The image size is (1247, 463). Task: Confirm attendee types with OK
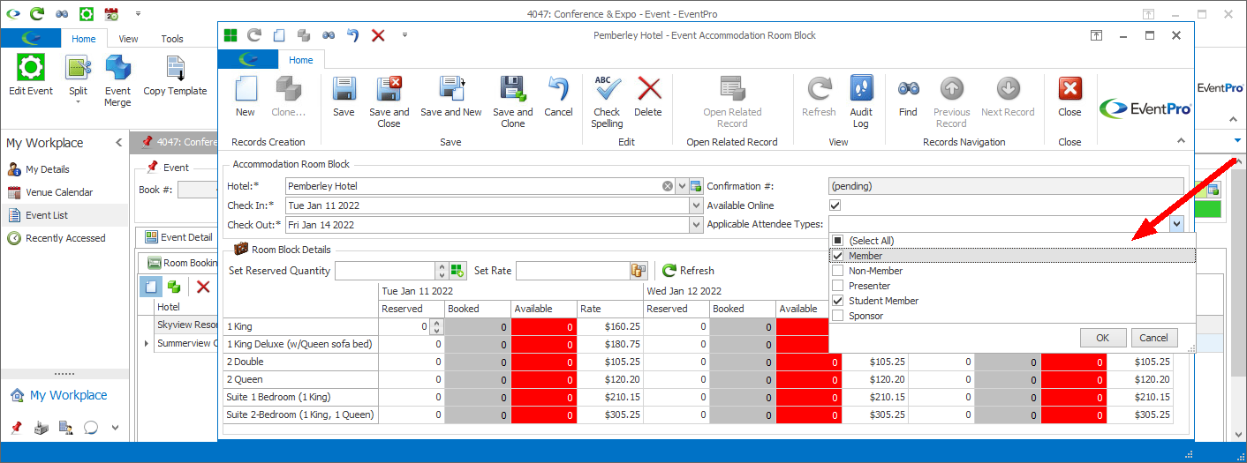pyautogui.click(x=1103, y=338)
